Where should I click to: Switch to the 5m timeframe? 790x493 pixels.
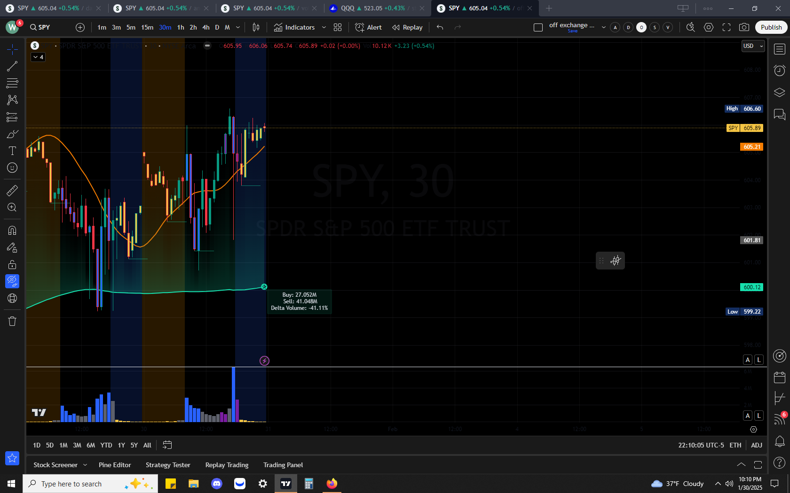click(131, 27)
